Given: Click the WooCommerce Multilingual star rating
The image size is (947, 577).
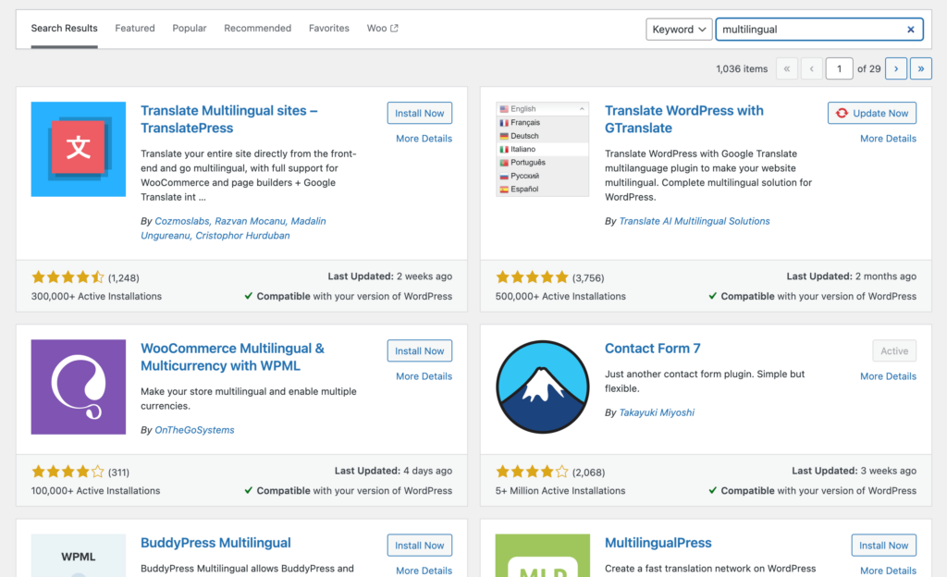Looking at the screenshot, I should 68,472.
